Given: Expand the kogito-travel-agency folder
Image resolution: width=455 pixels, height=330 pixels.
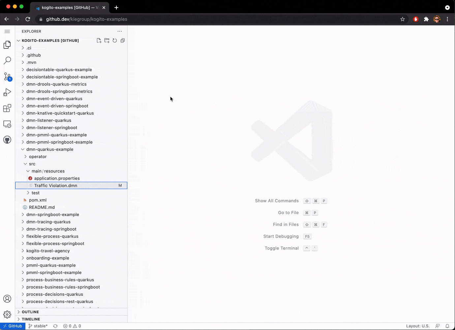Looking at the screenshot, I should (x=48, y=251).
